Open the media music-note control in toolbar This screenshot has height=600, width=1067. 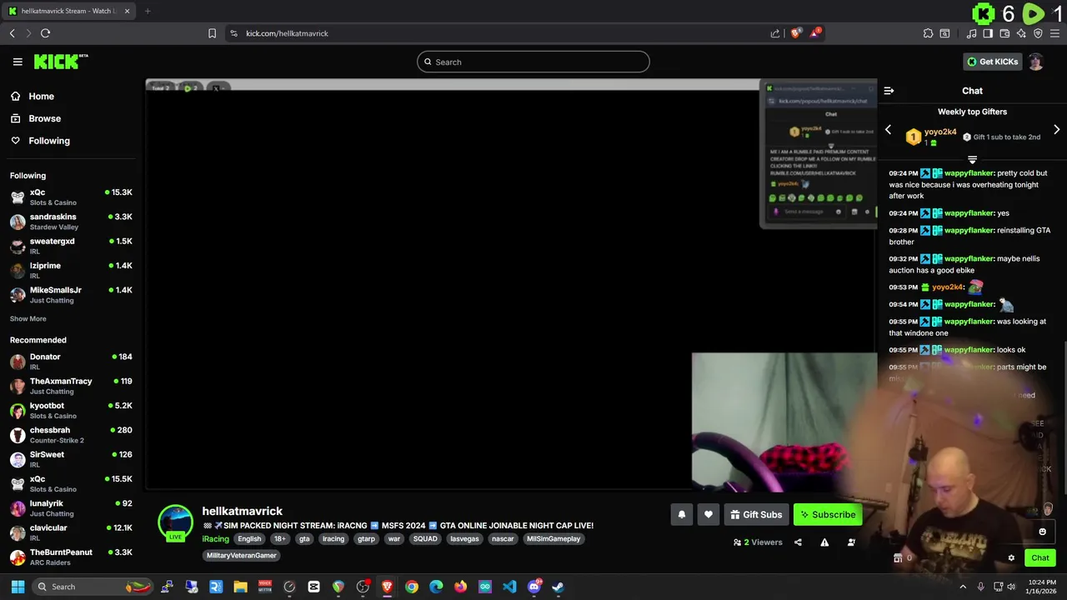click(971, 33)
